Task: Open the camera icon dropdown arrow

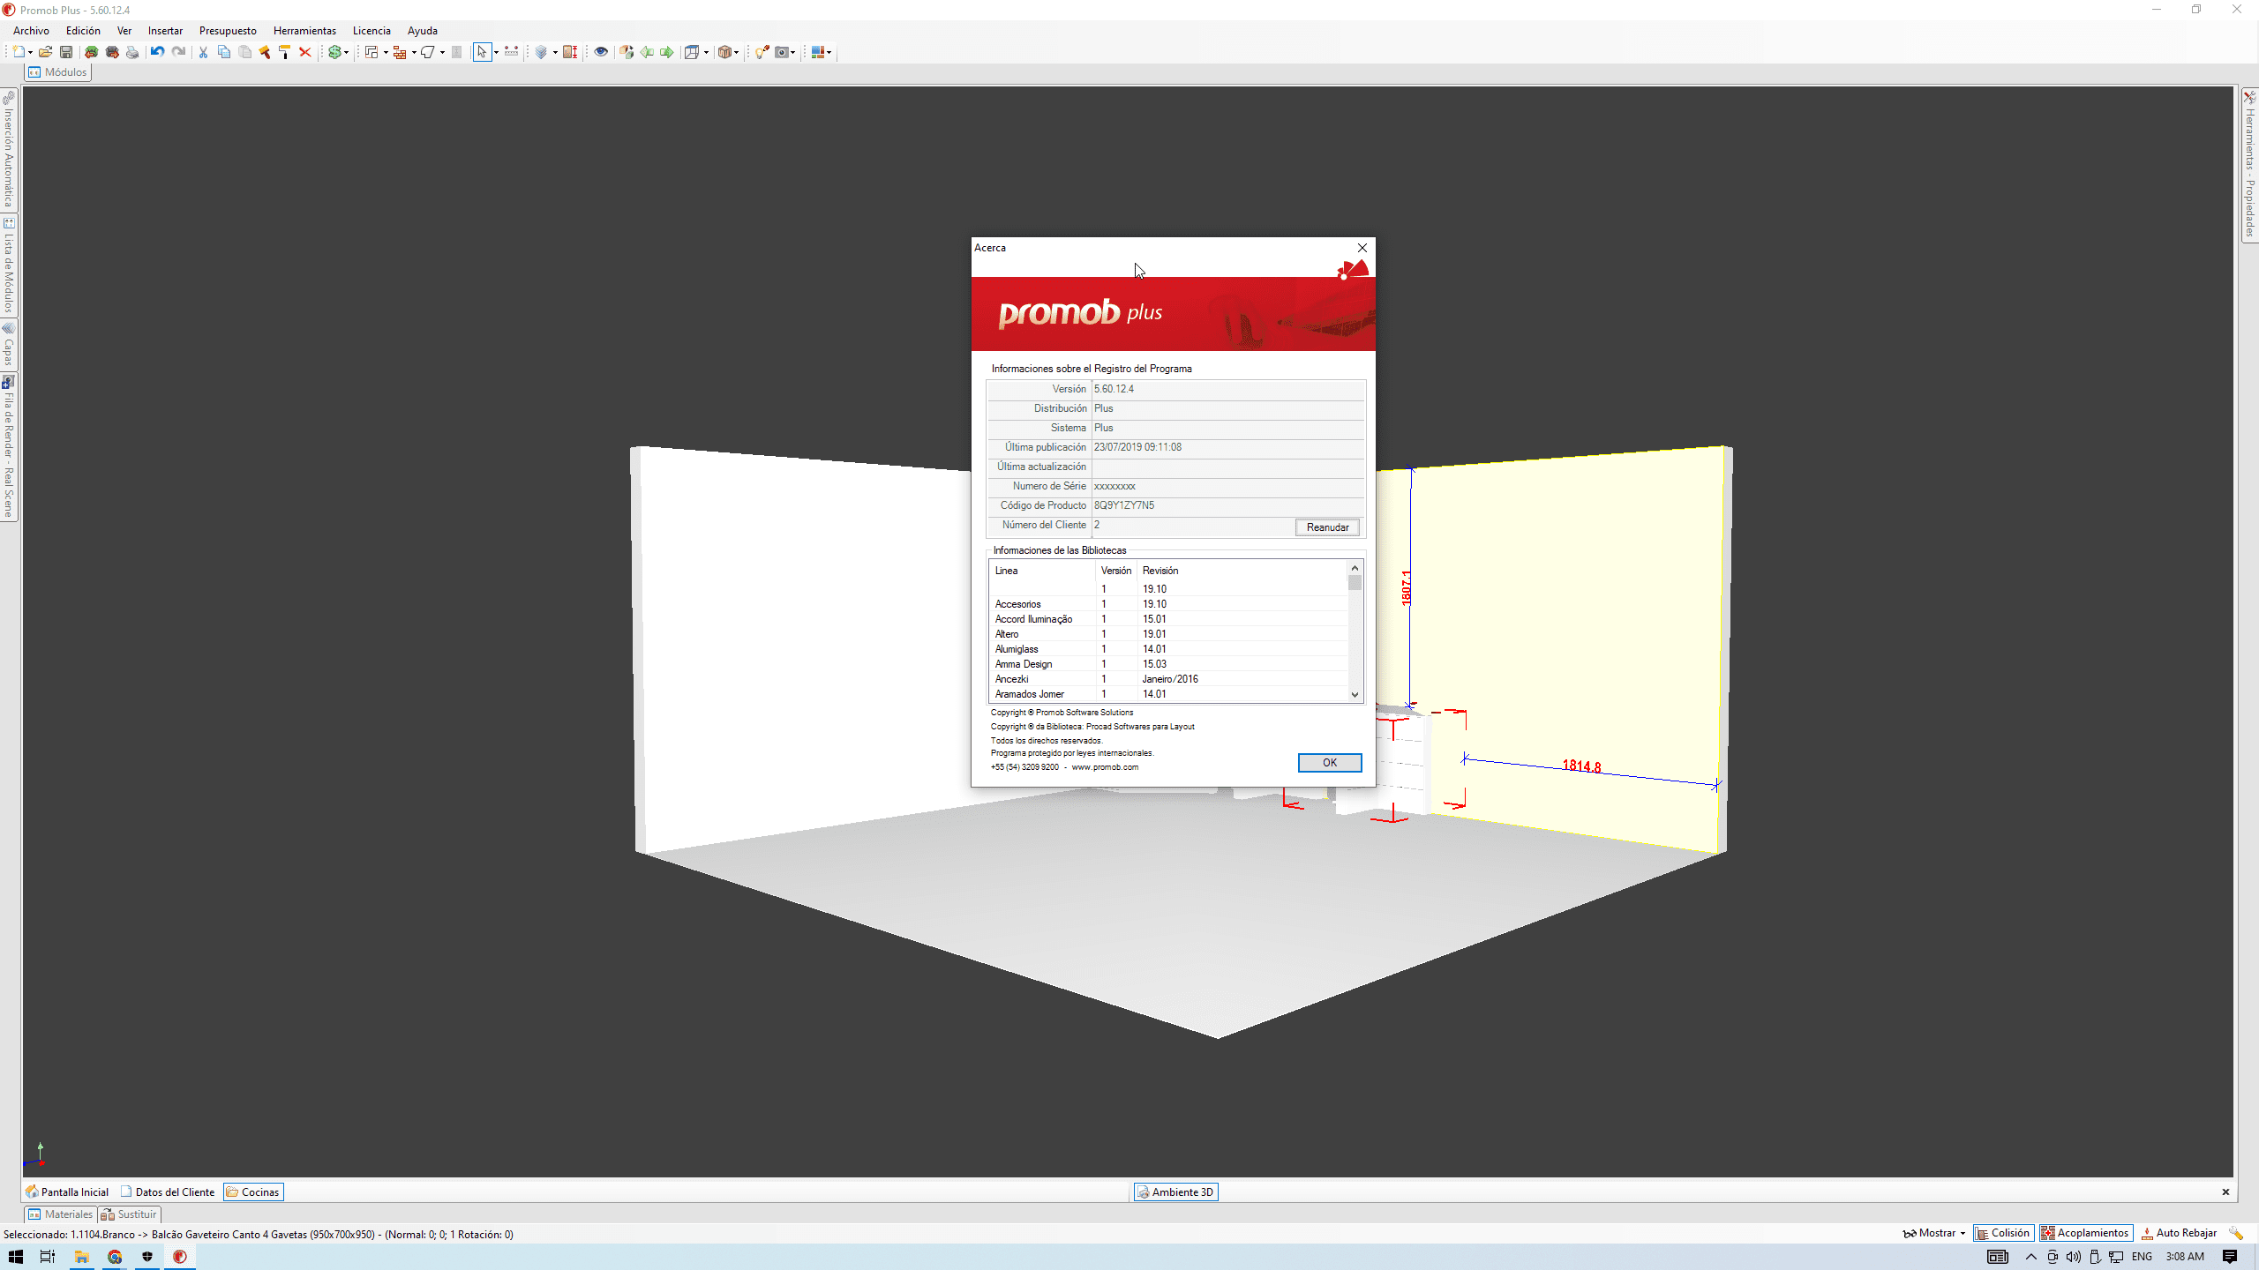Action: (794, 52)
